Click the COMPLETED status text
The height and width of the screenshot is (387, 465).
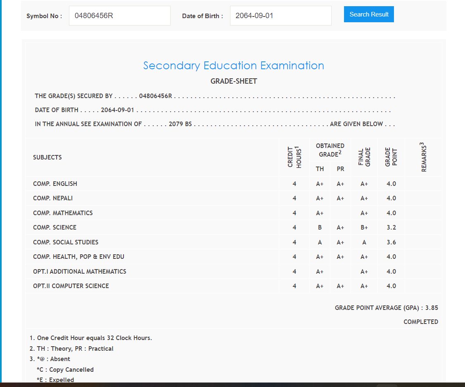(x=420, y=322)
